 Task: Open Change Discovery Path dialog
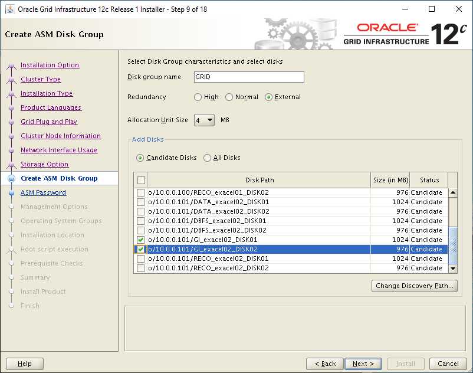point(414,286)
